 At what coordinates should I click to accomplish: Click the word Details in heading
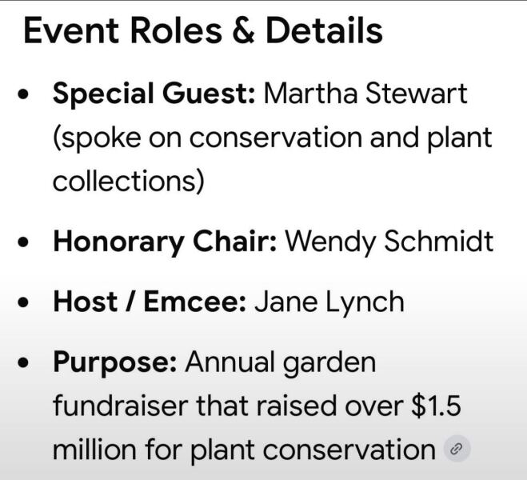(325, 30)
